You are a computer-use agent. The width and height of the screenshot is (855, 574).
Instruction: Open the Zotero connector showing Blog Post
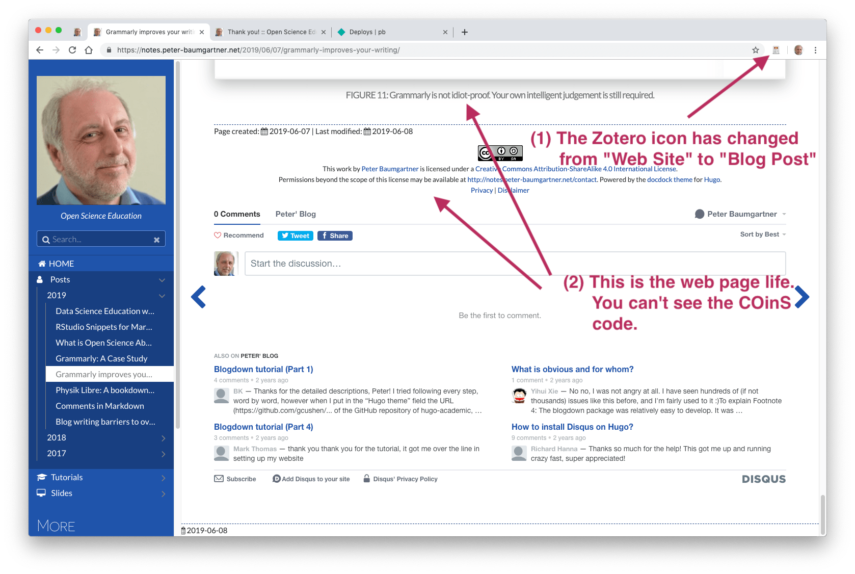tap(777, 49)
